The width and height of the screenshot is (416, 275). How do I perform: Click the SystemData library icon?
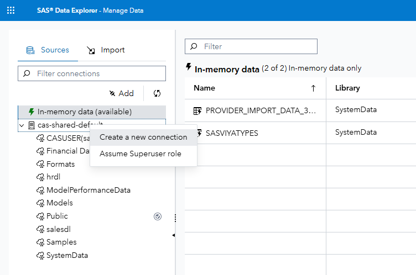[40, 256]
